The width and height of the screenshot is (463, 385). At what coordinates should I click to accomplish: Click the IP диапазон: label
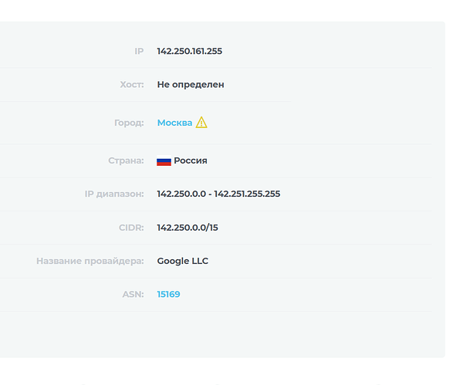(x=114, y=194)
